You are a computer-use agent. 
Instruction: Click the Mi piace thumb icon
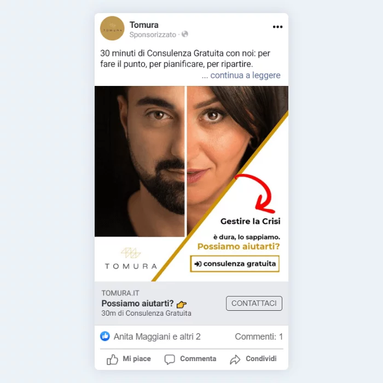(x=112, y=359)
